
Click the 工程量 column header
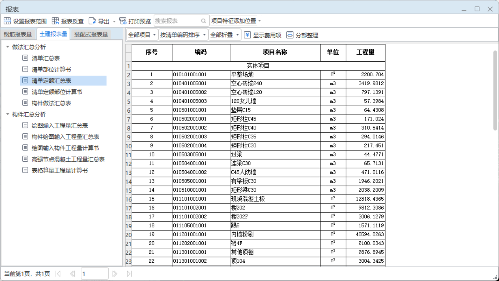(366, 52)
